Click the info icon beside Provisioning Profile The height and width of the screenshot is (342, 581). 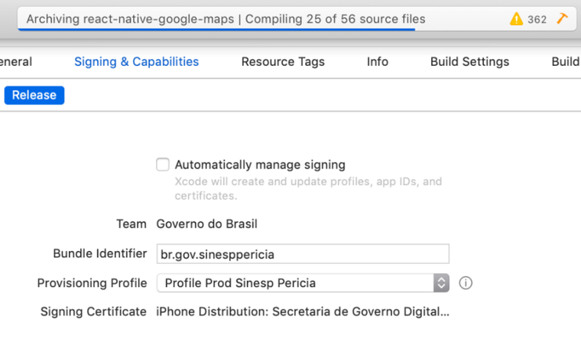point(466,283)
